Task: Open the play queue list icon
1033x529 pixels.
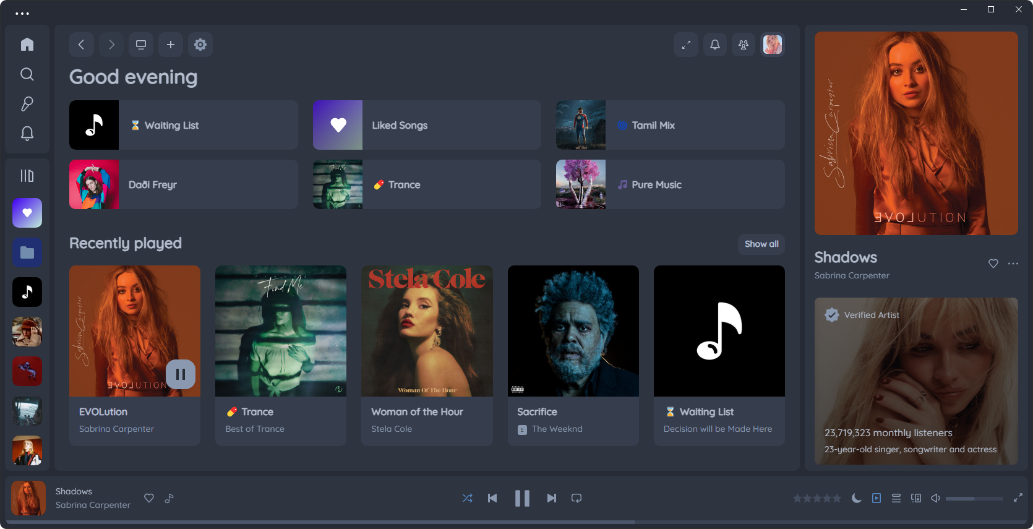Action: coord(896,498)
